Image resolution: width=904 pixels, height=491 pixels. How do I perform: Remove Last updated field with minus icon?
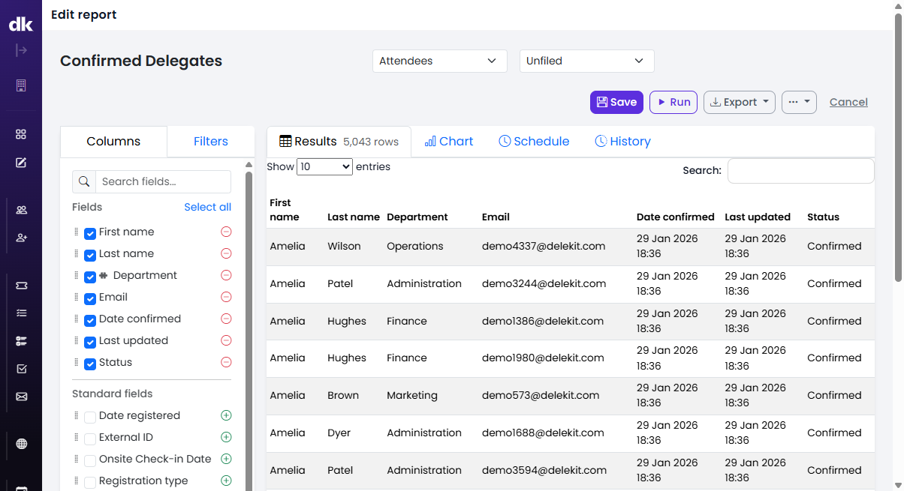(226, 340)
